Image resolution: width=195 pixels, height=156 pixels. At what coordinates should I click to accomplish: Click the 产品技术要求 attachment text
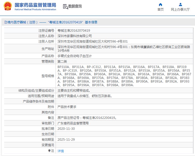click(67, 107)
